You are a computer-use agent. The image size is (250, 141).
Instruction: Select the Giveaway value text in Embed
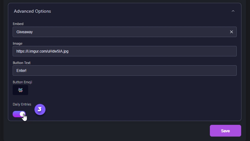tap(25, 32)
